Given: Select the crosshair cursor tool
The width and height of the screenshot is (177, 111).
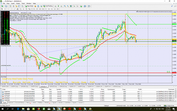Looking at the screenshot, I should (x=5, y=9).
